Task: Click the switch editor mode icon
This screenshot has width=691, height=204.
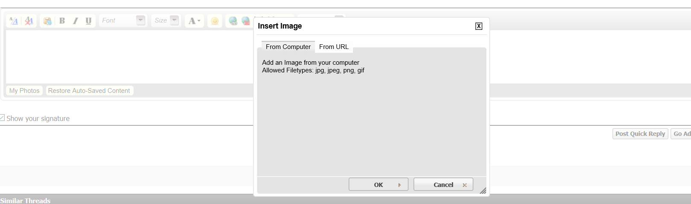Action: (x=14, y=20)
